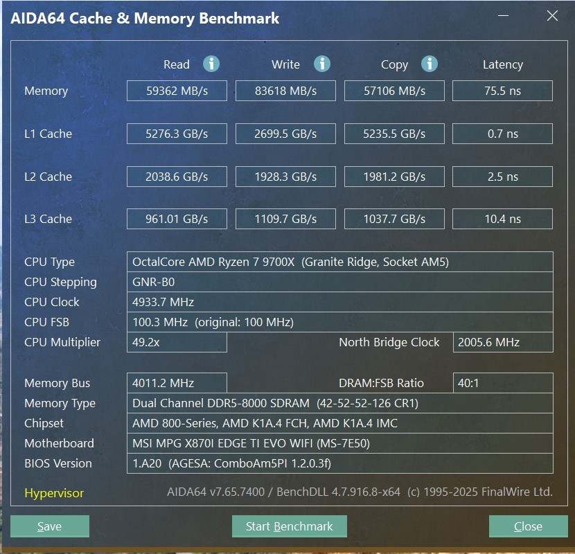This screenshot has width=575, height=554.
Task: Click the Close button at bottom
Action: tap(528, 526)
